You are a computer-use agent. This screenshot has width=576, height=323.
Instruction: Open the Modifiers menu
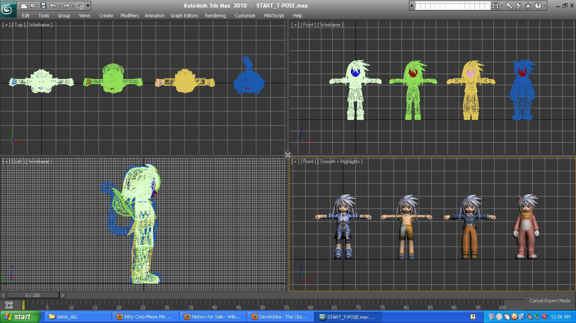point(130,16)
